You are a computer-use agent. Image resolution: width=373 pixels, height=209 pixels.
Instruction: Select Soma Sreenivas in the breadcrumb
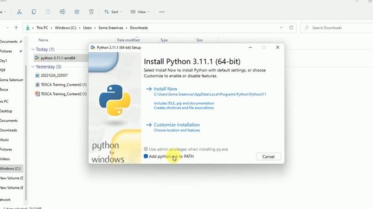click(x=111, y=28)
